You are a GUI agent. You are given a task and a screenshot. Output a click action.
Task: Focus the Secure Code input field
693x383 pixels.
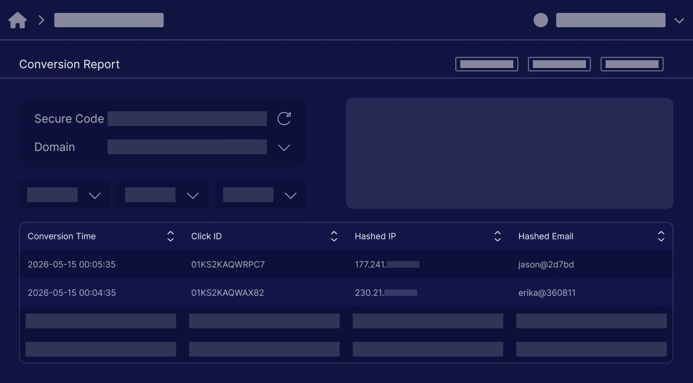tap(187, 118)
